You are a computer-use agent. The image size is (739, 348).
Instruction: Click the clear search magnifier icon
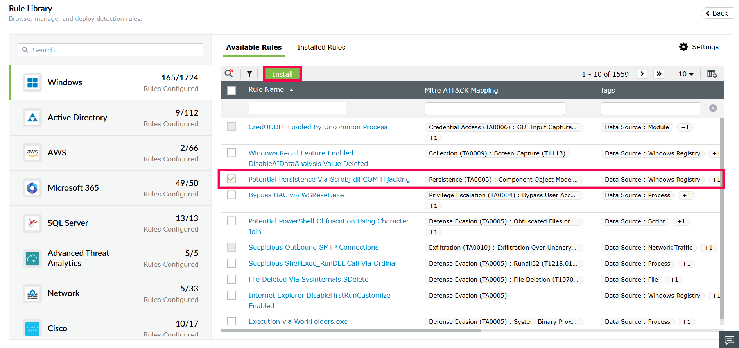click(229, 73)
